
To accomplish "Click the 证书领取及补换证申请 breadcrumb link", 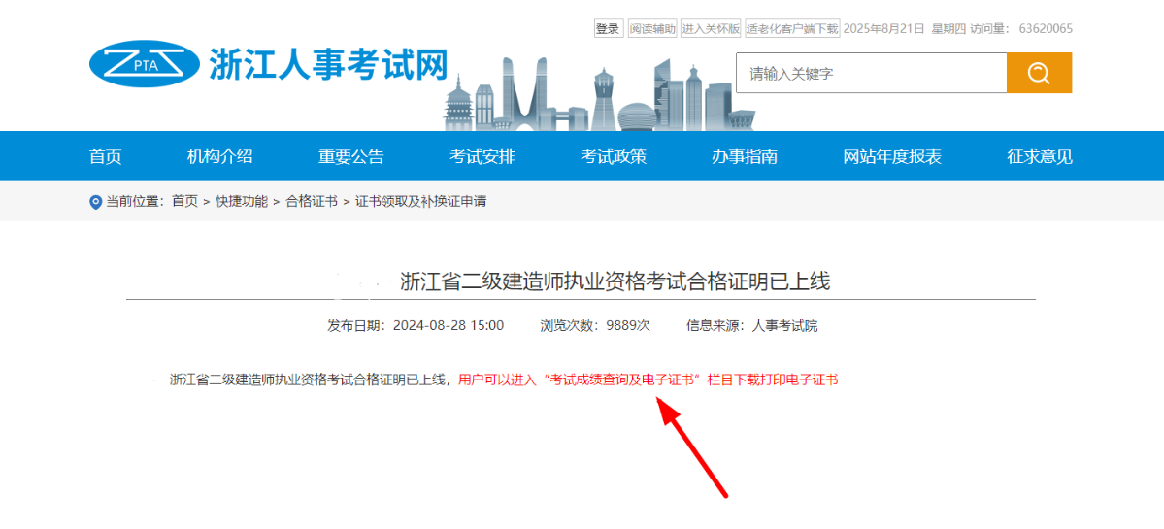I will (420, 202).
